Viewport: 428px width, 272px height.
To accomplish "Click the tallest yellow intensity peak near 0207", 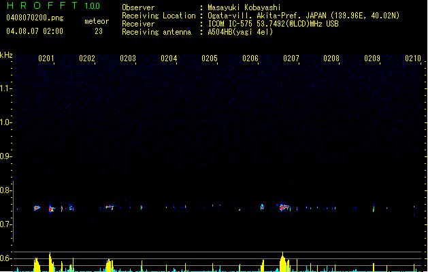I will 283,262.
